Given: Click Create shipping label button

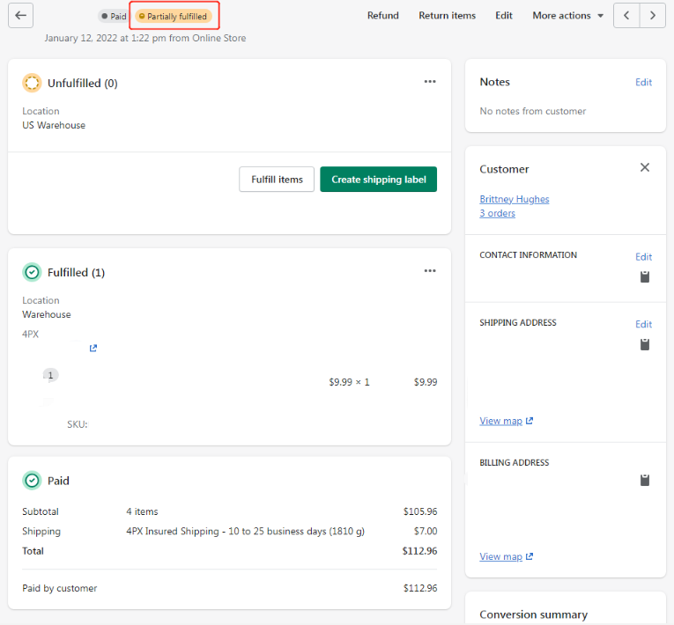Looking at the screenshot, I should [378, 180].
